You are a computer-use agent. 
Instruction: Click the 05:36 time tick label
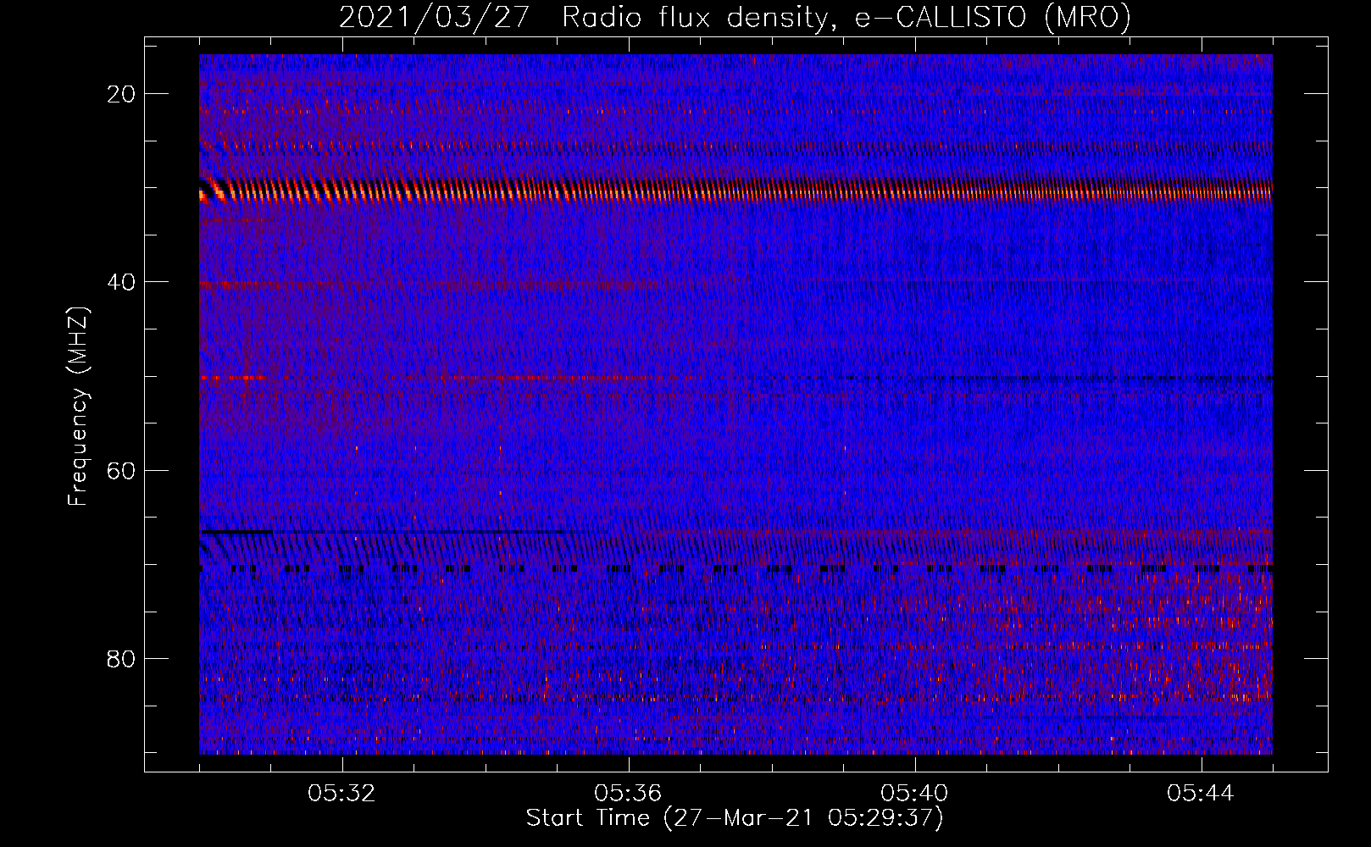628,794
